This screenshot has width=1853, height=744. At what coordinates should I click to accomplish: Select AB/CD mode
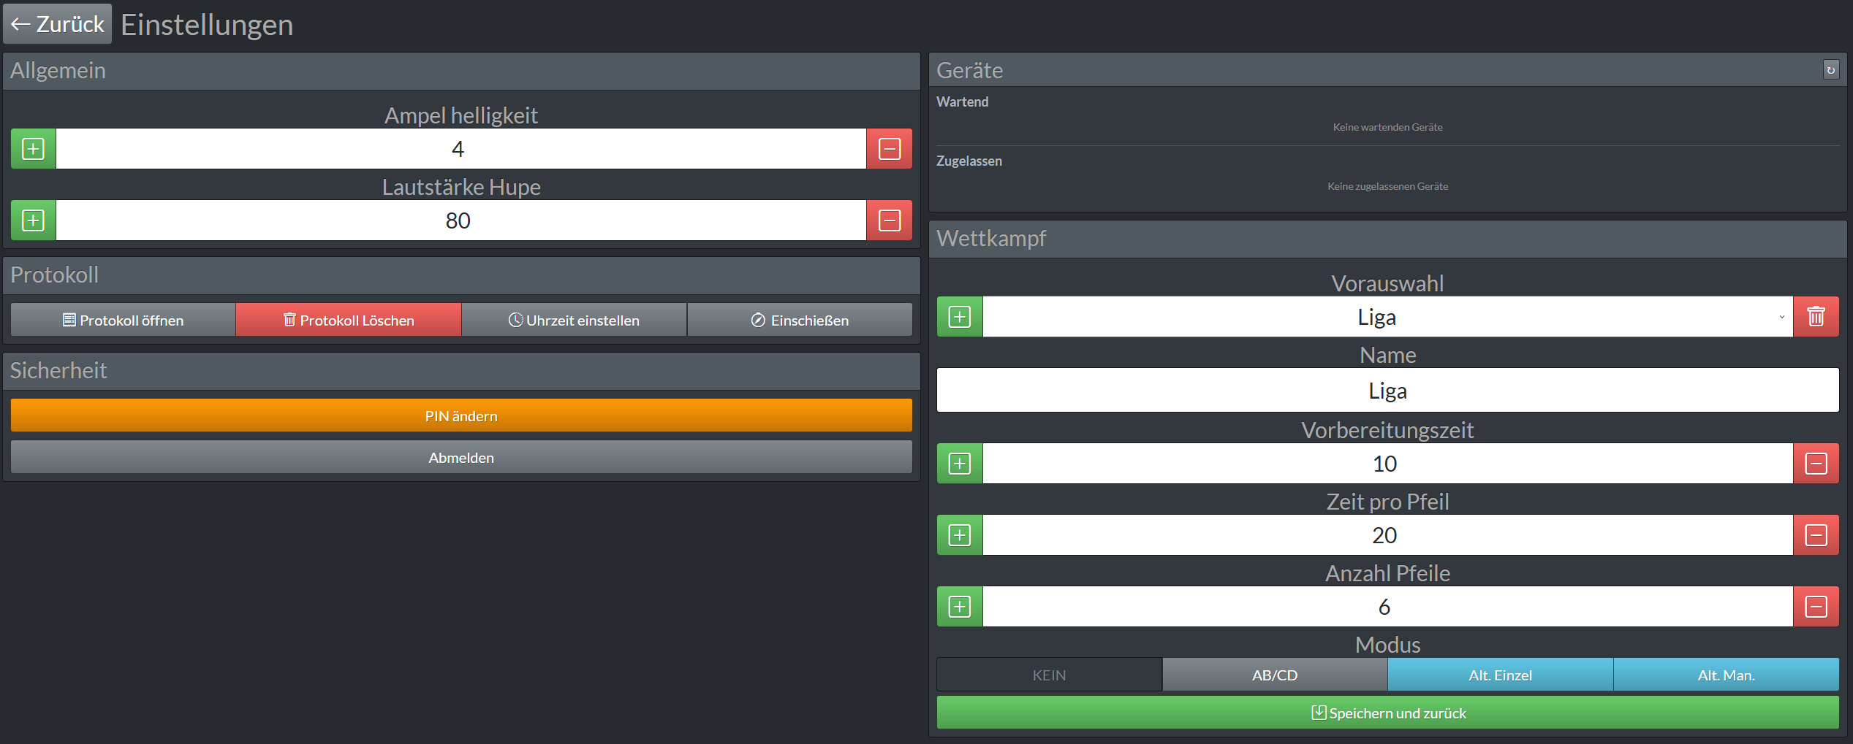coord(1275,675)
